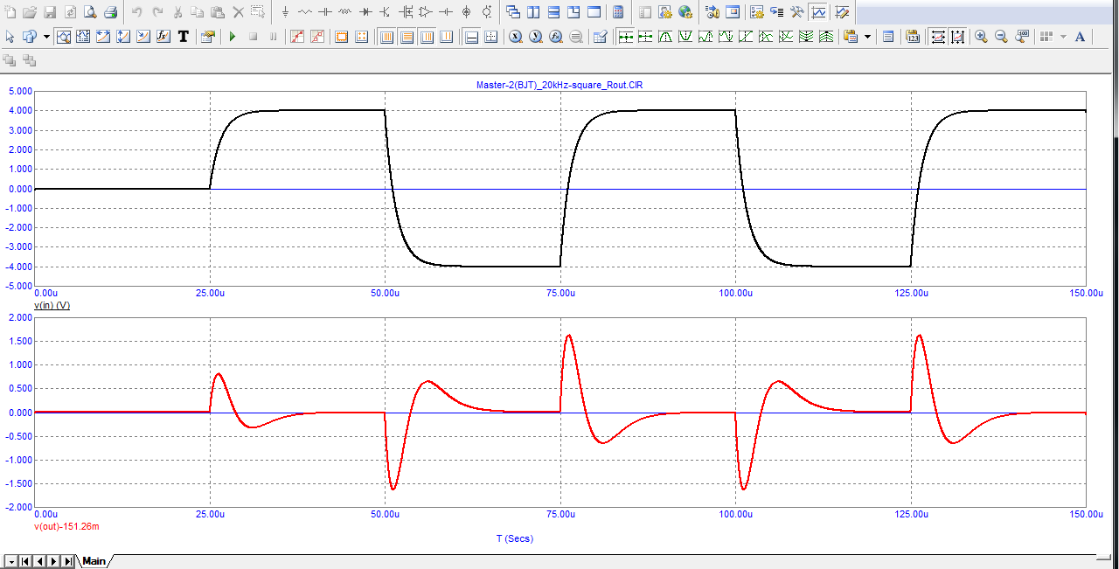
Task: Select the Ground component icon
Action: pos(285,12)
